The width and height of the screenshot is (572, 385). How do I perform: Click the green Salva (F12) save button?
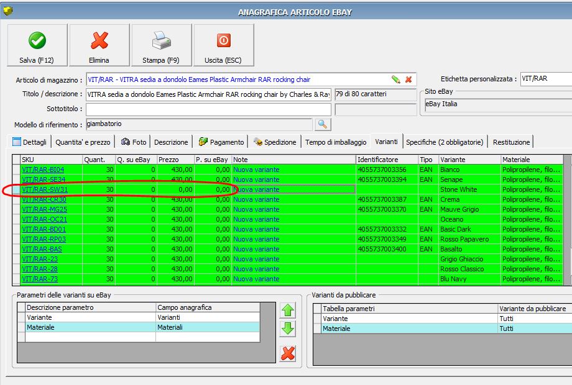37,46
